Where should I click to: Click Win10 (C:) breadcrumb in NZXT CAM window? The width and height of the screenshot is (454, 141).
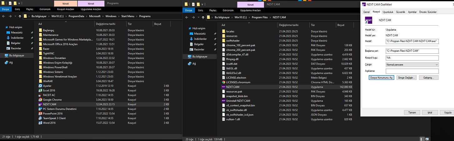[241, 17]
